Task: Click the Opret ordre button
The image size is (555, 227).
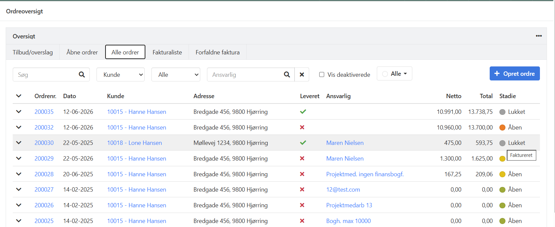Action: [x=515, y=73]
